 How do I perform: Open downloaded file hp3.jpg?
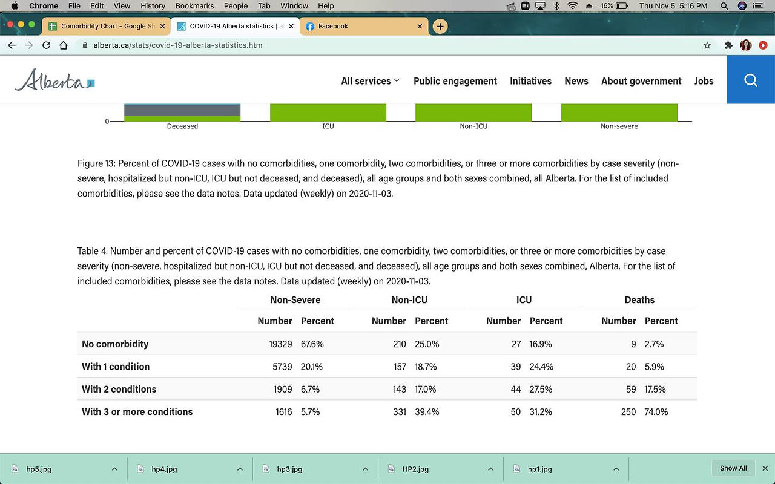point(289,469)
